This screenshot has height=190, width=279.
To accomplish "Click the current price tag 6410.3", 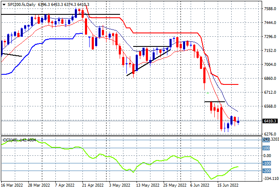I will tap(270, 121).
